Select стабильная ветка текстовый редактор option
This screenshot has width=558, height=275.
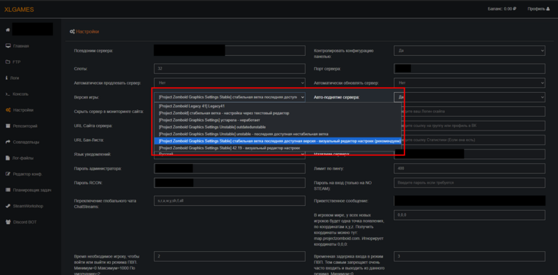coord(278,113)
